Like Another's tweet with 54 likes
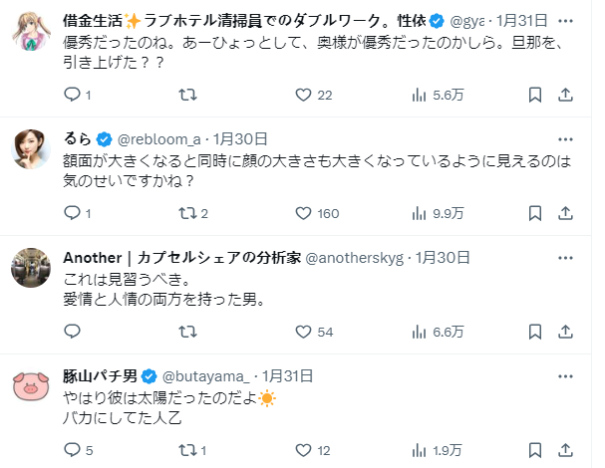 coord(304,332)
